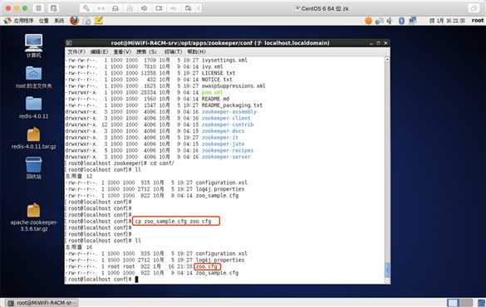
Task: Click the camera device icon in VM toolbar
Action: (x=159, y=8)
